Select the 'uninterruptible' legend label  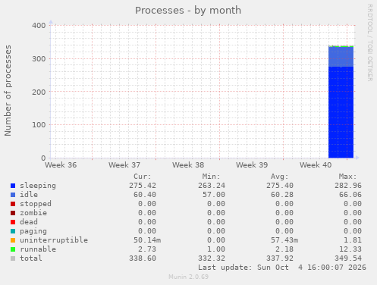54,240
